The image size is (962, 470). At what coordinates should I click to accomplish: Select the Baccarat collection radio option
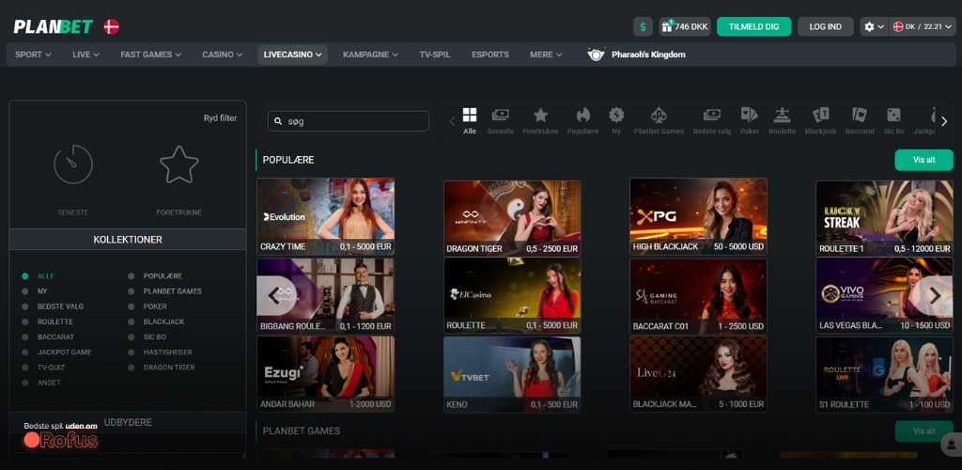[25, 337]
